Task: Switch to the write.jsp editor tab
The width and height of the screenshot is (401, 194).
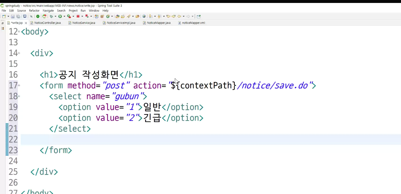Action: coord(17,23)
